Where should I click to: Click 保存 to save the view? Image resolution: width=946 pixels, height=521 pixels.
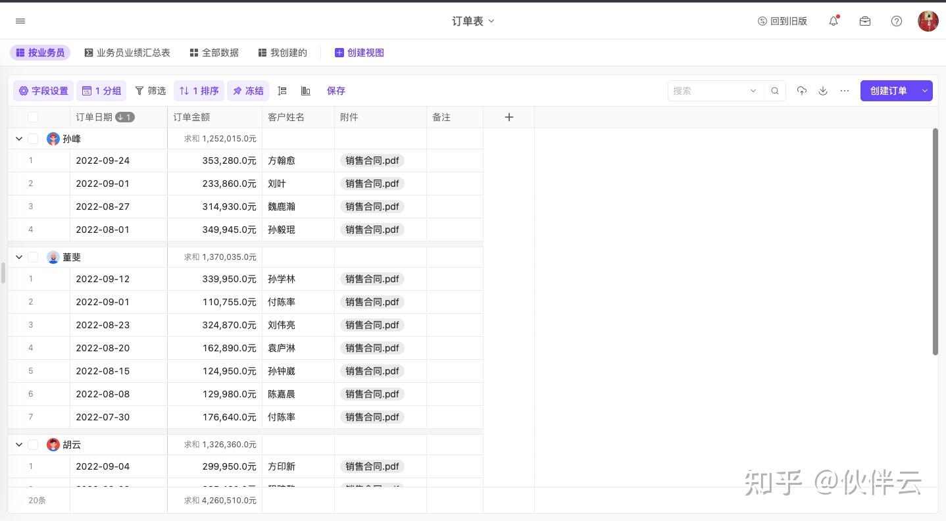(x=336, y=91)
